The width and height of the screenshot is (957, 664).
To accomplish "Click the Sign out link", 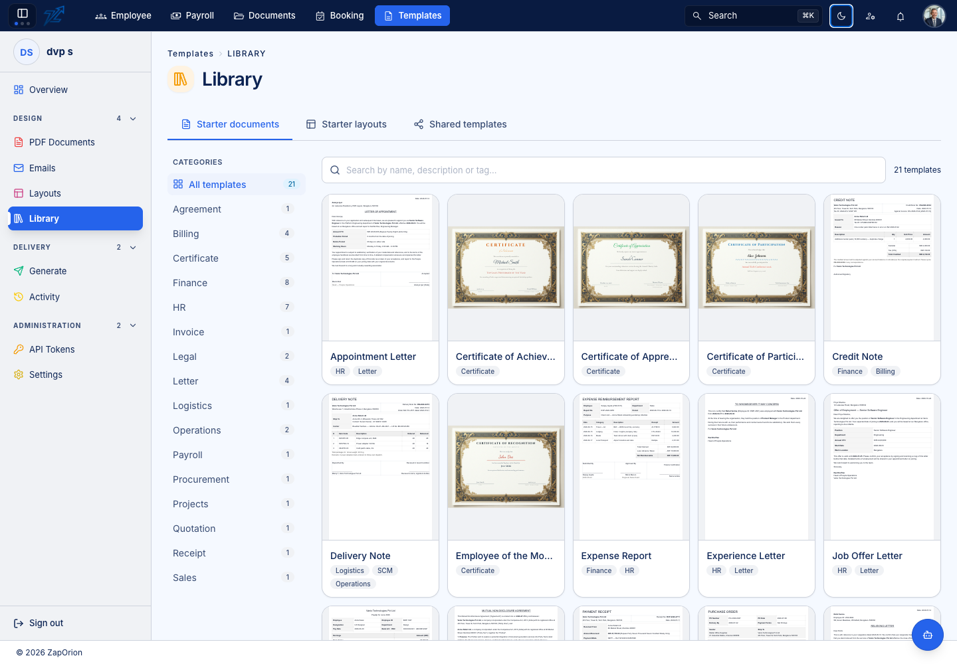I will pos(39,623).
